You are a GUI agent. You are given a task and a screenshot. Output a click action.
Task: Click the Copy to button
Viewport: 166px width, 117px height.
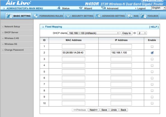pos(127,33)
